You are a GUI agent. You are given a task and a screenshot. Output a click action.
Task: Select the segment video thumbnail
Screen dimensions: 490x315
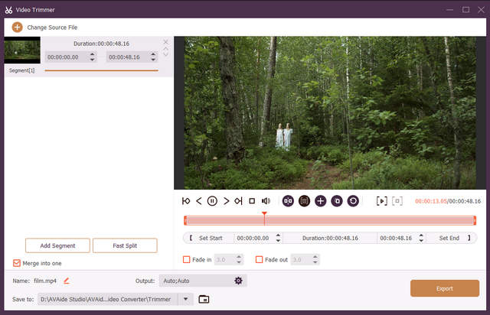(x=22, y=50)
